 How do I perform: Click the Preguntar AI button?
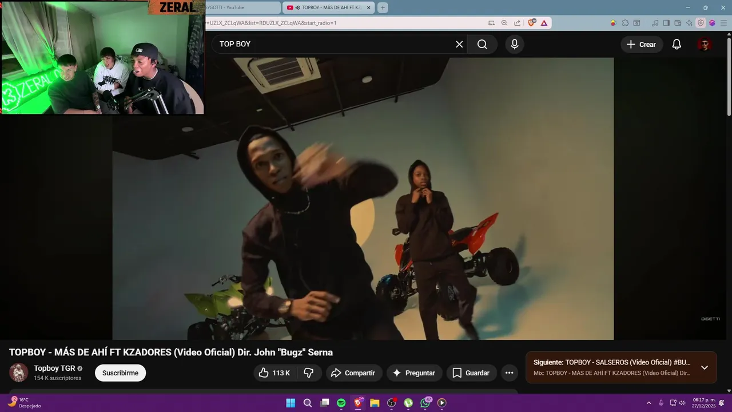(x=414, y=373)
